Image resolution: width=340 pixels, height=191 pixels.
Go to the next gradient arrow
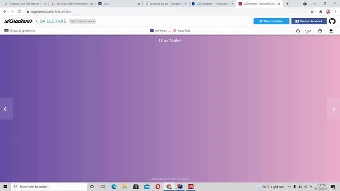click(x=333, y=109)
